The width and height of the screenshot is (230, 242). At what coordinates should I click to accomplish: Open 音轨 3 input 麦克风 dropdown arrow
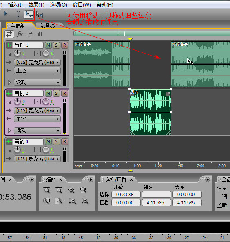pos(58,159)
